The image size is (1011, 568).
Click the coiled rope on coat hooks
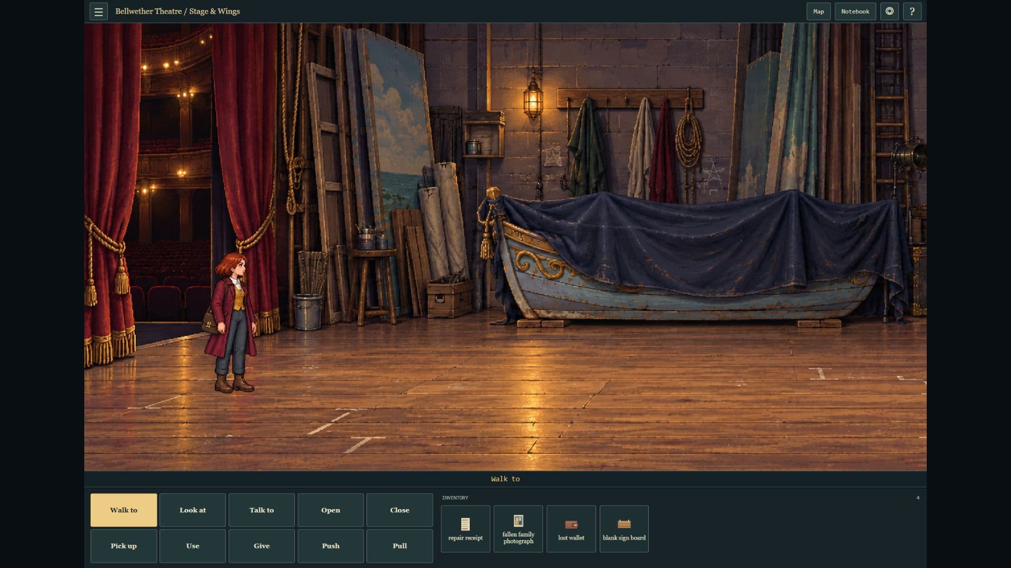click(x=689, y=134)
